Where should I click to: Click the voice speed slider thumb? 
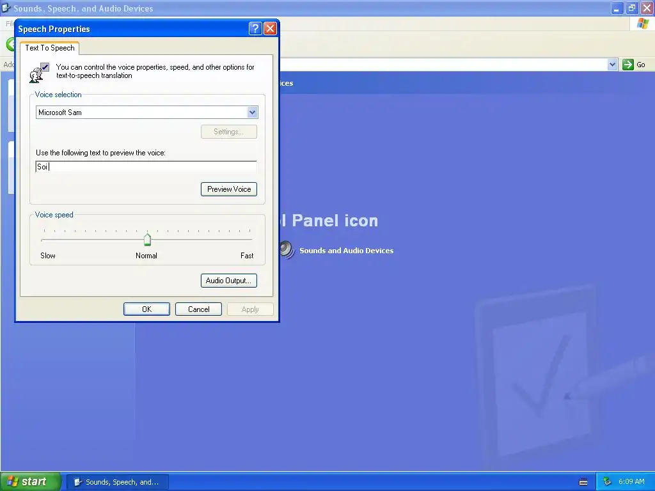pos(148,239)
